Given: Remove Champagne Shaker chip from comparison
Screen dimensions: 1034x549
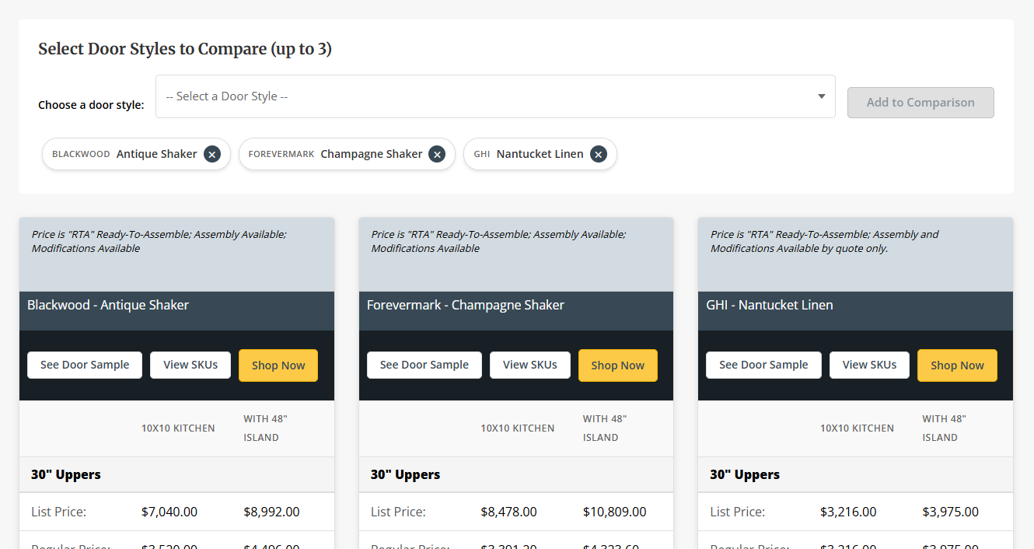Looking at the screenshot, I should [437, 154].
